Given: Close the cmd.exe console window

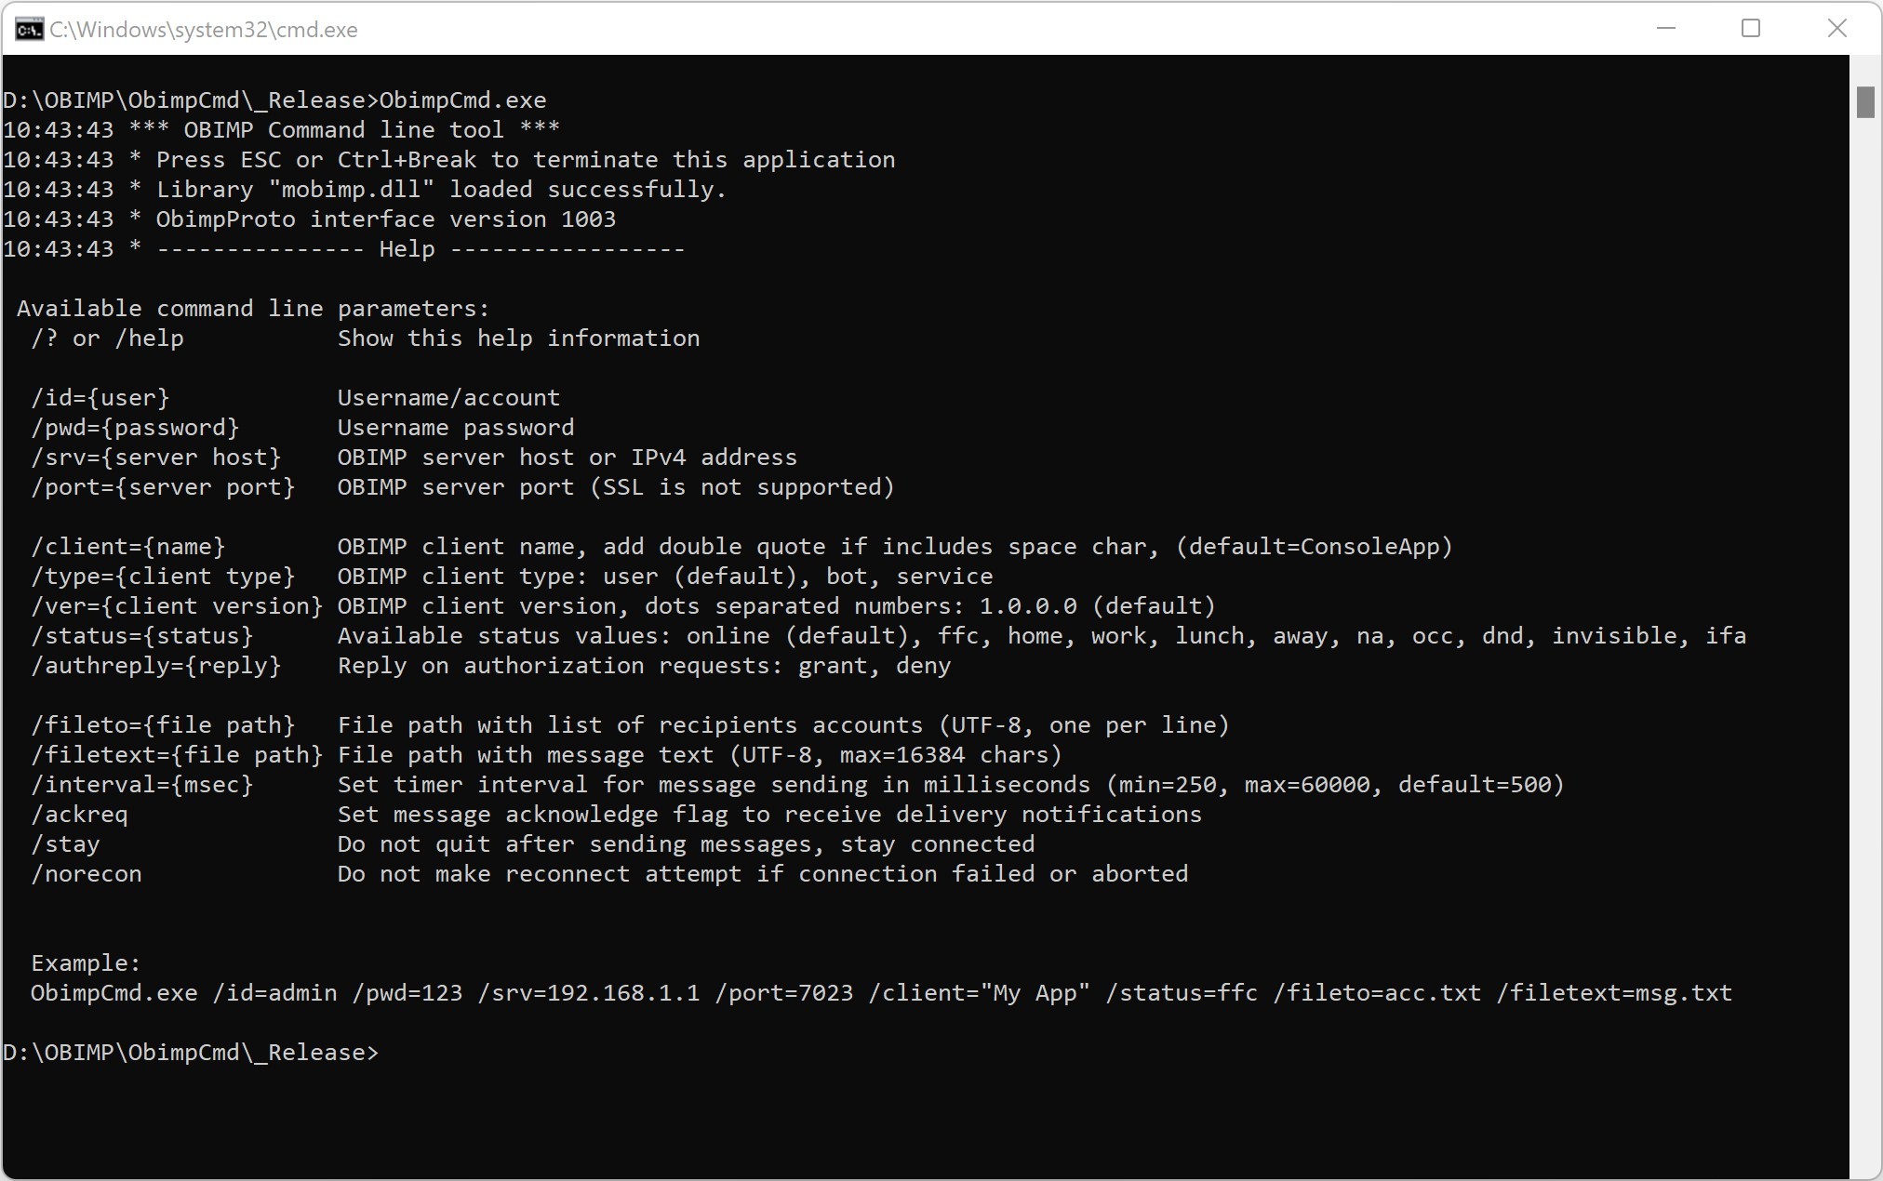Looking at the screenshot, I should 1836,29.
